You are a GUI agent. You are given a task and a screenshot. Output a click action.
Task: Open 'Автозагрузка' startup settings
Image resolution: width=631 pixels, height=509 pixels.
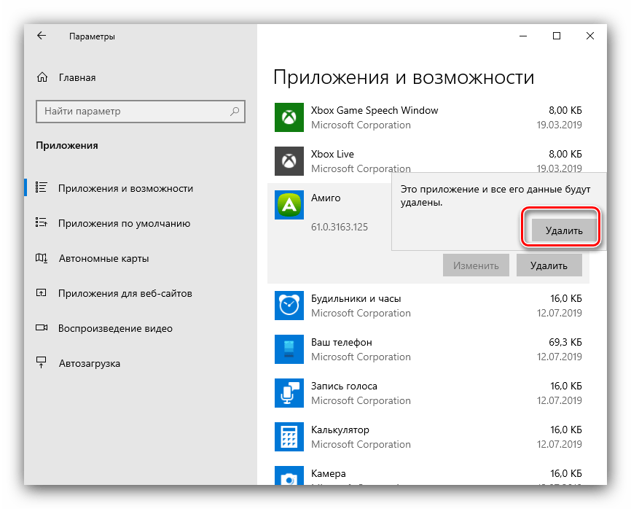89,364
